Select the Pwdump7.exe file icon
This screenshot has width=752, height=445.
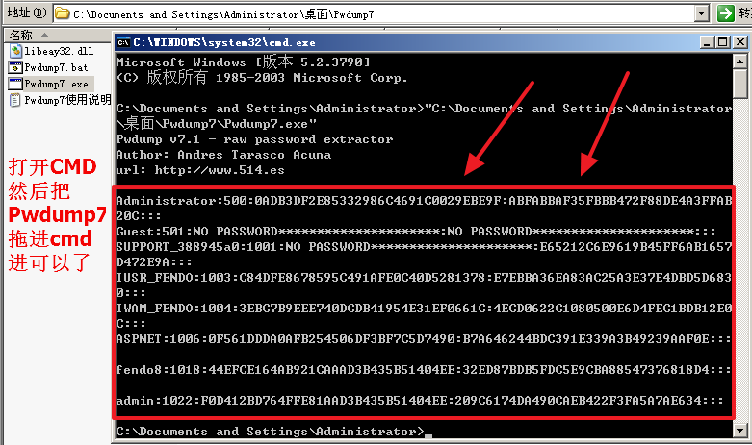15,84
